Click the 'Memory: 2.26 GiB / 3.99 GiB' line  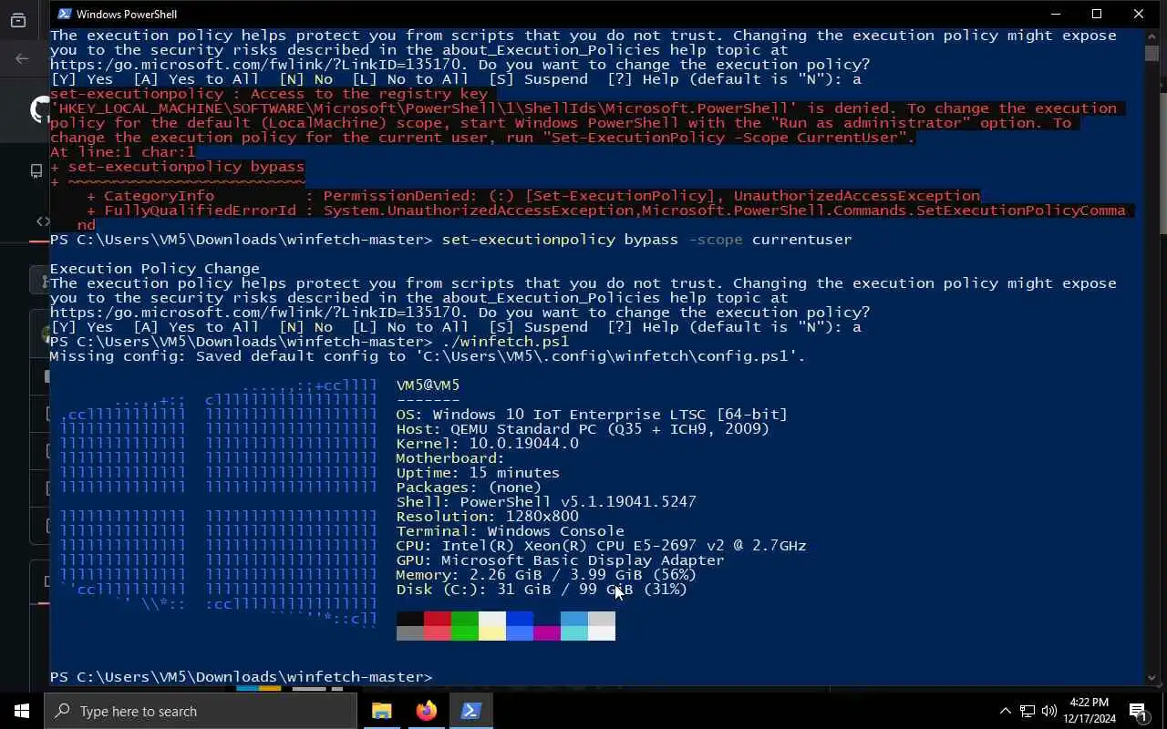click(546, 575)
